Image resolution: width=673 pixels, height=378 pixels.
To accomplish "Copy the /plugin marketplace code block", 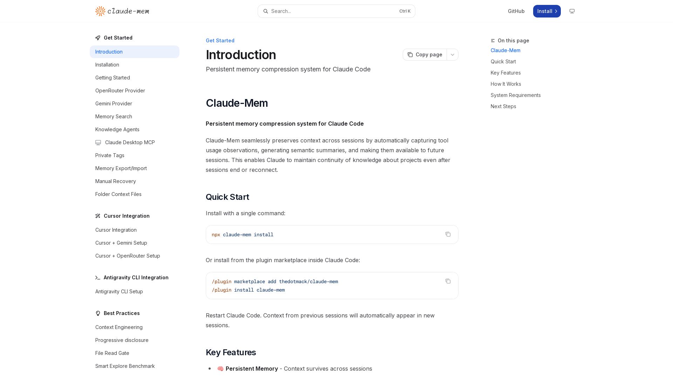I will coord(448,281).
